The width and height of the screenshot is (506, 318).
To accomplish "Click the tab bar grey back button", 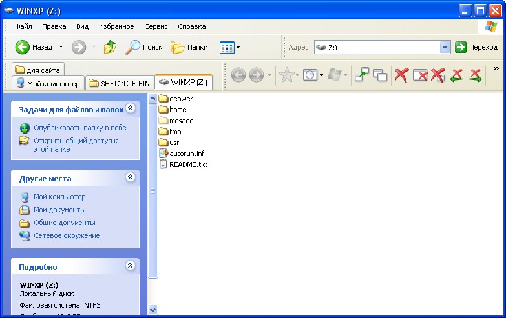I will pyautogui.click(x=238, y=75).
